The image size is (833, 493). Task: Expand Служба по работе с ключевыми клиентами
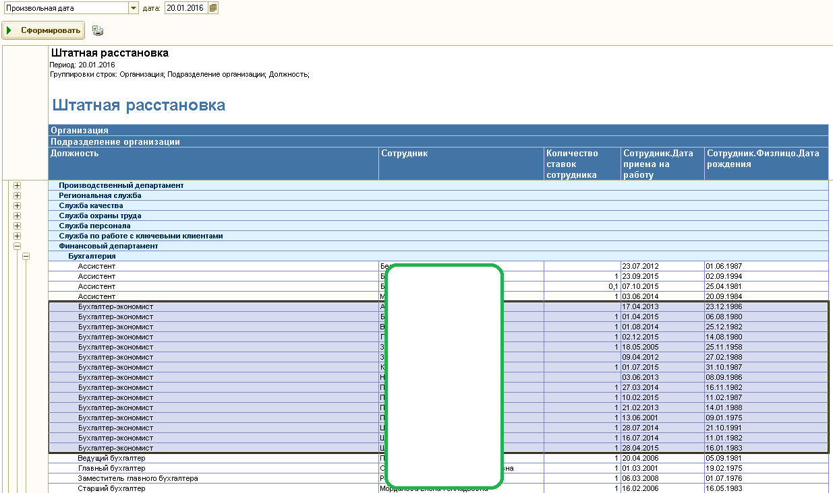click(x=18, y=236)
